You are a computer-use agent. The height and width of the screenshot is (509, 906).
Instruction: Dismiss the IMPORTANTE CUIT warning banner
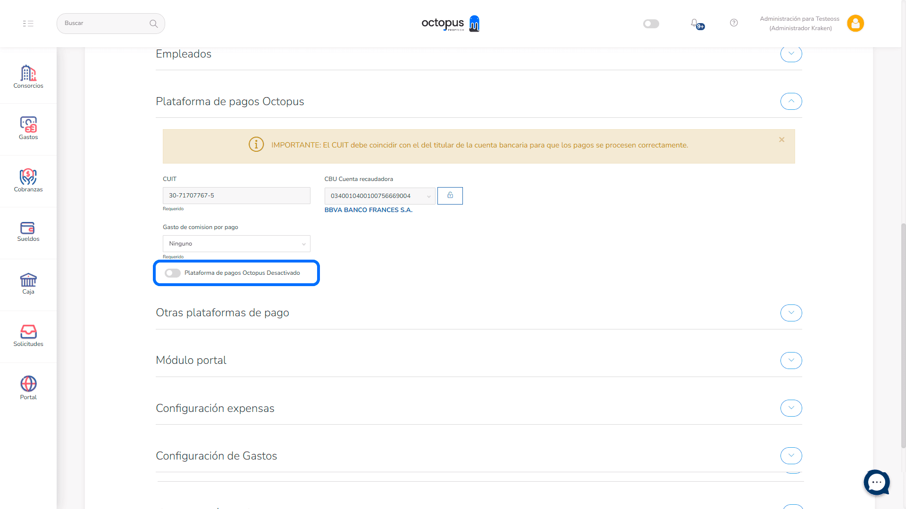pos(781,140)
